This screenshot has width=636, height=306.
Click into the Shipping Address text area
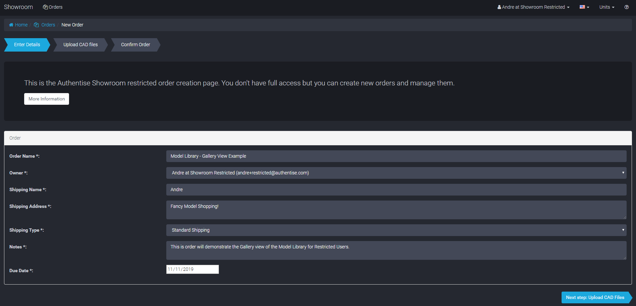[396, 210]
